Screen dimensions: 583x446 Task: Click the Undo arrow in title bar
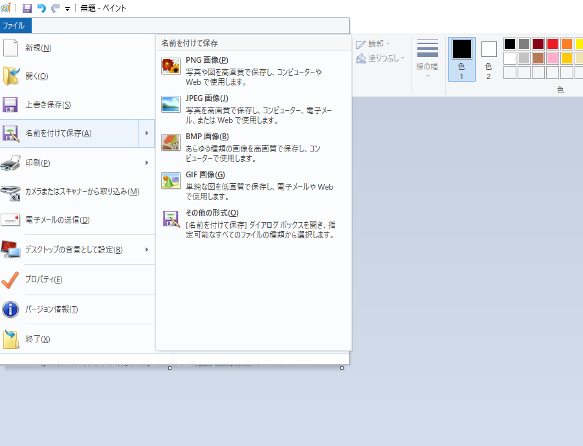click(x=41, y=8)
